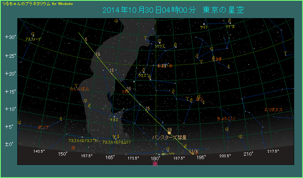Click the day 5 marker on comet path
This screenshot has height=178, width=303.
(x=86, y=40)
